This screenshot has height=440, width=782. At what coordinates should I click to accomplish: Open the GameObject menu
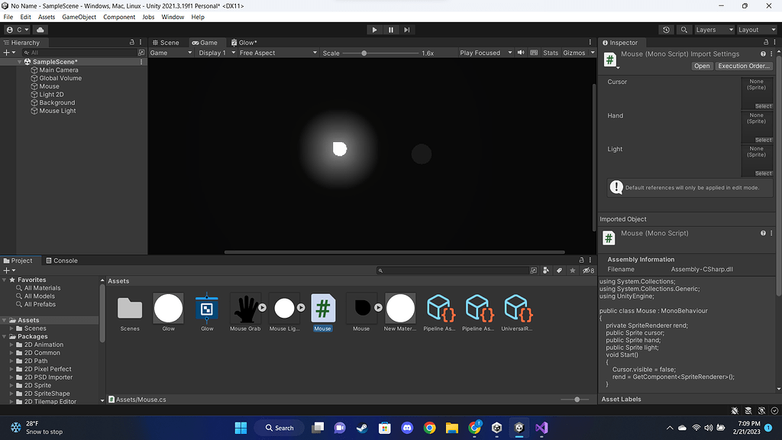pos(79,17)
